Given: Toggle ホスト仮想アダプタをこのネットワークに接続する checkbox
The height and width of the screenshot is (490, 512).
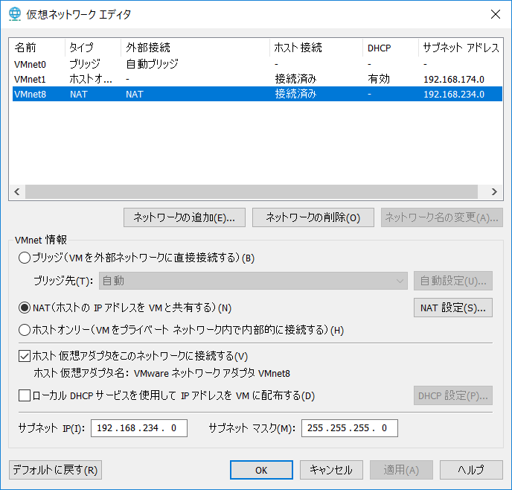Looking at the screenshot, I should coord(25,356).
